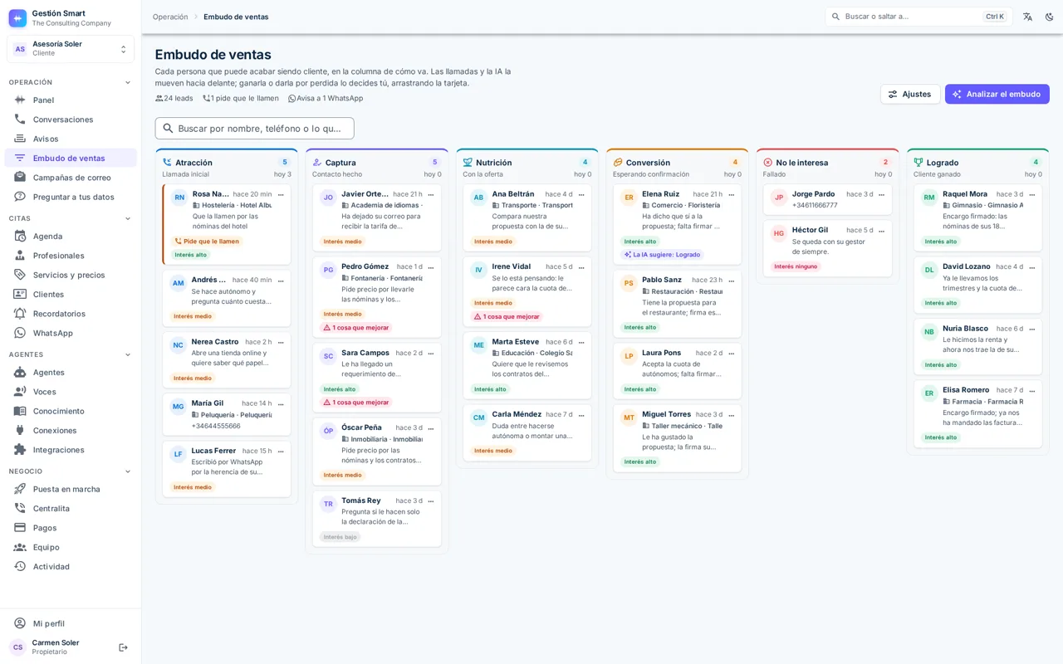The height and width of the screenshot is (664, 1063).
Task: Open the Pagos page
Action: coord(71,528)
